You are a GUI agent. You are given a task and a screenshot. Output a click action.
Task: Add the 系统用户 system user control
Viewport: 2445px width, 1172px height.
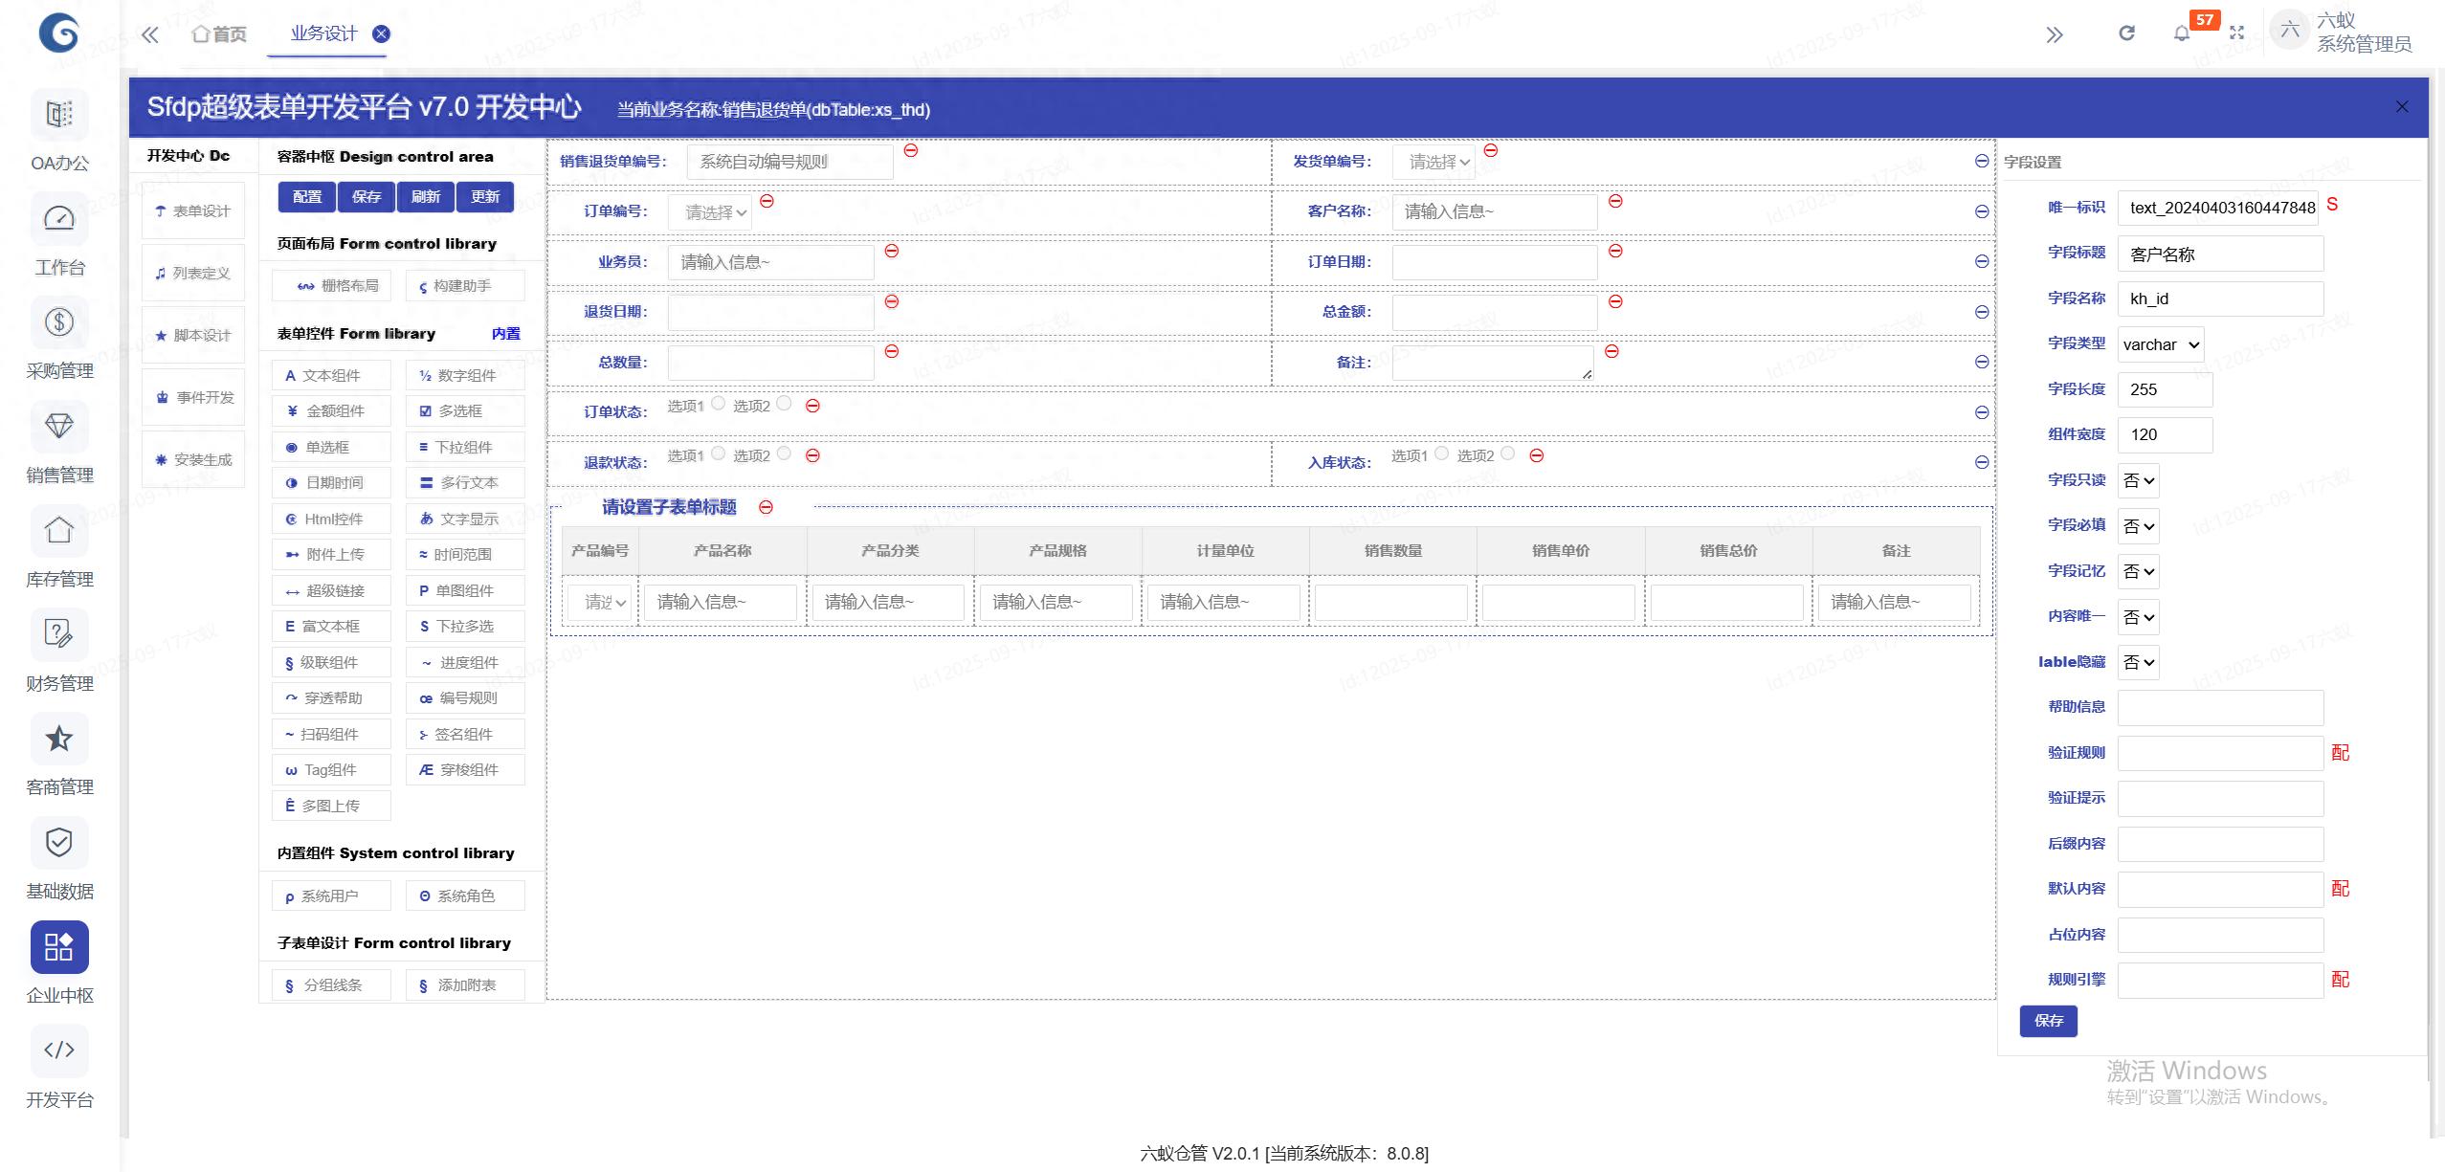330,896
